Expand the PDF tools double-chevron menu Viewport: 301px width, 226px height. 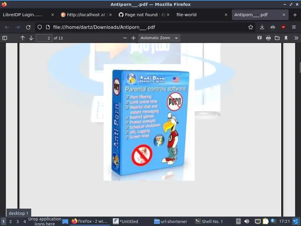click(x=296, y=38)
